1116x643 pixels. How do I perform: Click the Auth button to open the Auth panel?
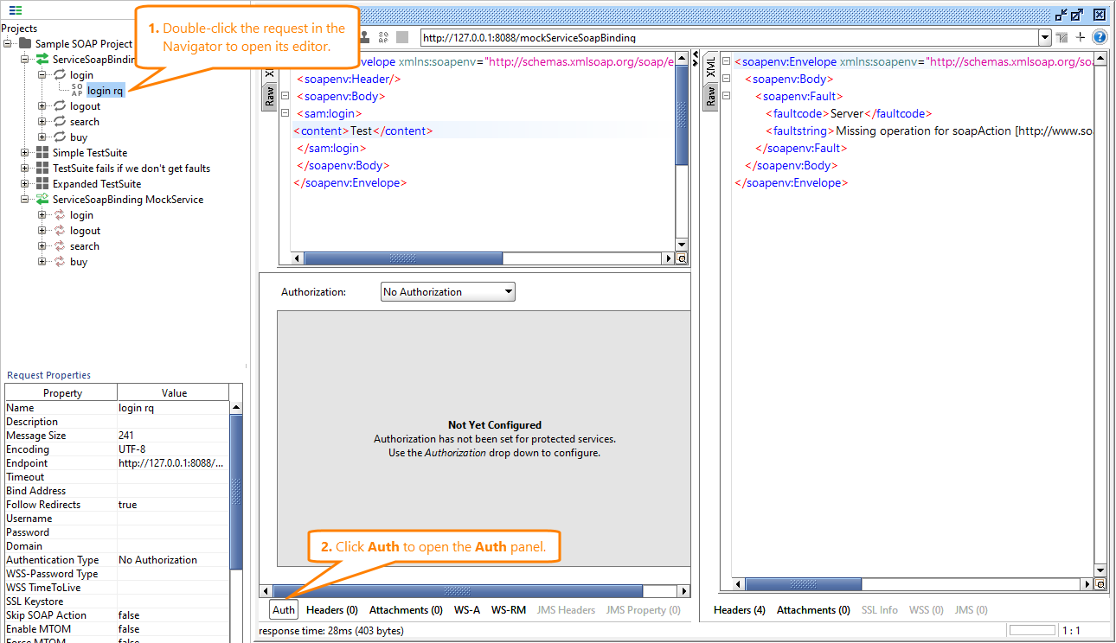[283, 609]
